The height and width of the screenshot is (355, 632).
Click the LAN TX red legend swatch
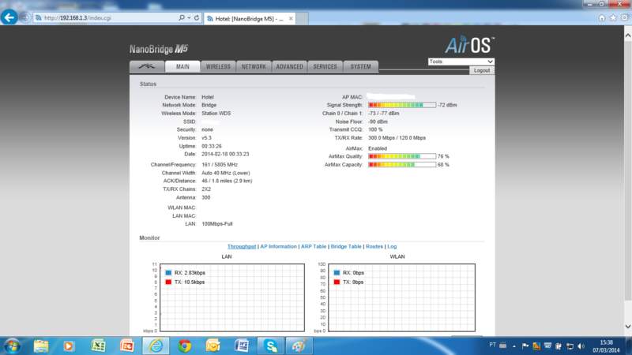(168, 282)
